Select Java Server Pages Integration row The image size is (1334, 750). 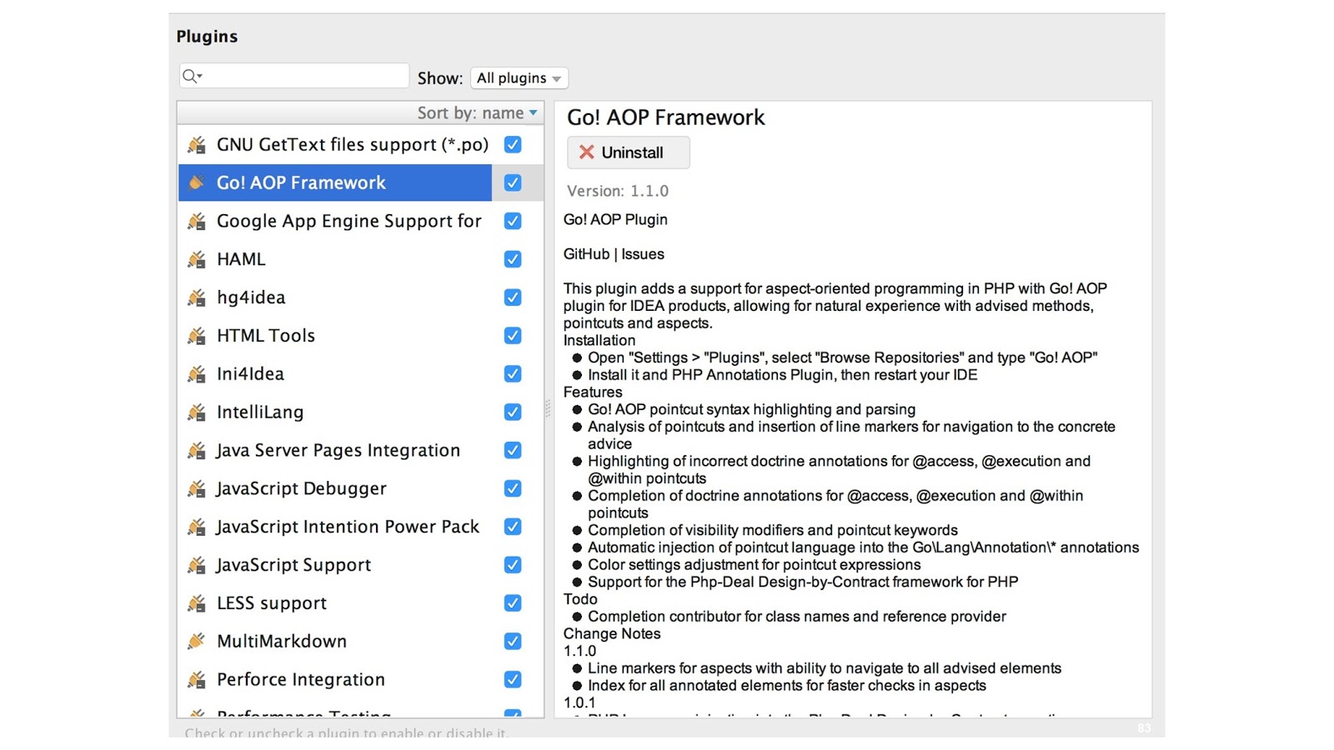pyautogui.click(x=360, y=451)
